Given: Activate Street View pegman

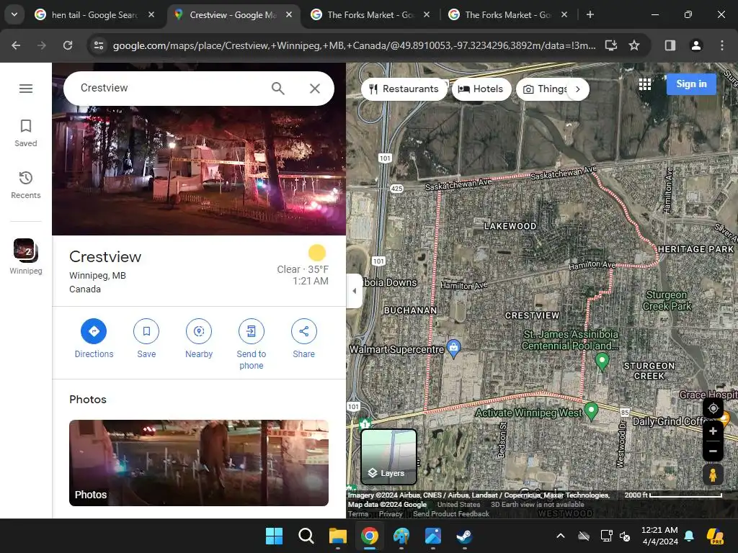Looking at the screenshot, I should tap(713, 475).
